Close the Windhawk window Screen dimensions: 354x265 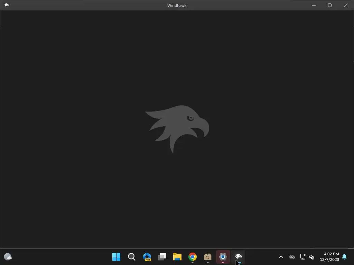tap(346, 5)
